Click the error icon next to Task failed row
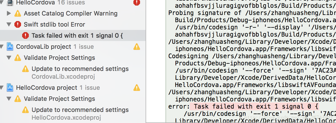This screenshot has width=336, height=123. click(25, 35)
